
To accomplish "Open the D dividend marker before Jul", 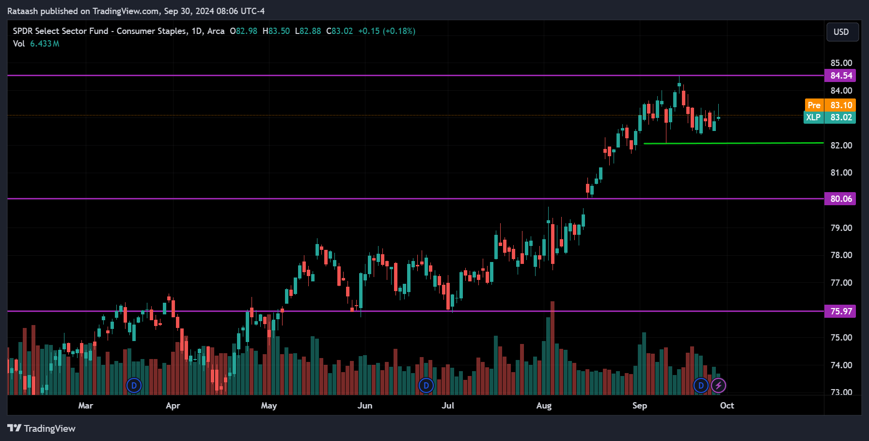I will (x=426, y=386).
